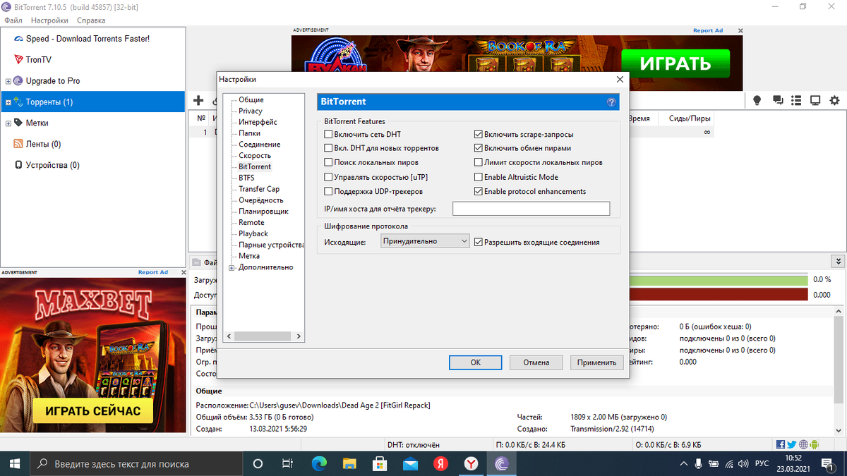Open Yandex Browser from the taskbar
Screen dimensions: 847x476
471,464
